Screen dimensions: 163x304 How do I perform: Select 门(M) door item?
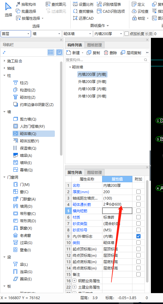[x=21, y=185]
